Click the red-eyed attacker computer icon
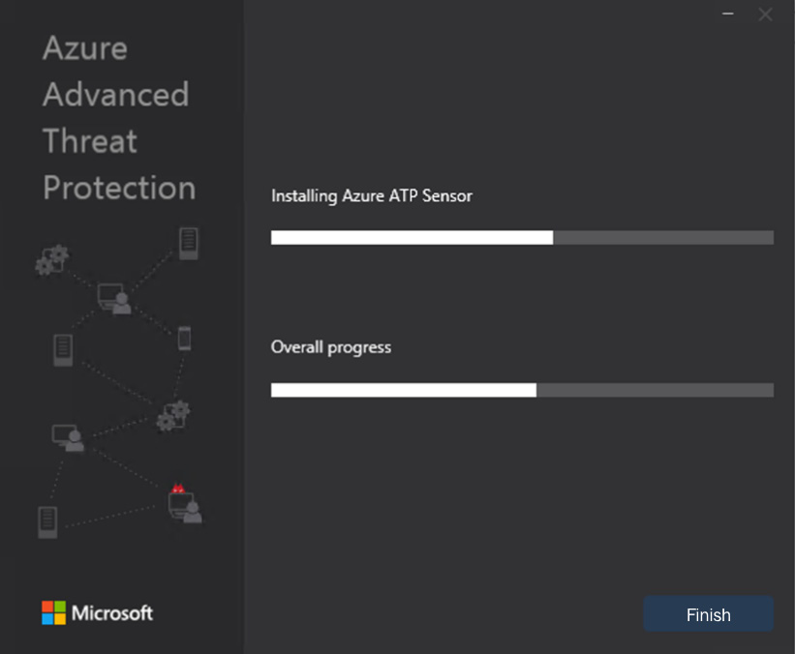 coord(184,505)
